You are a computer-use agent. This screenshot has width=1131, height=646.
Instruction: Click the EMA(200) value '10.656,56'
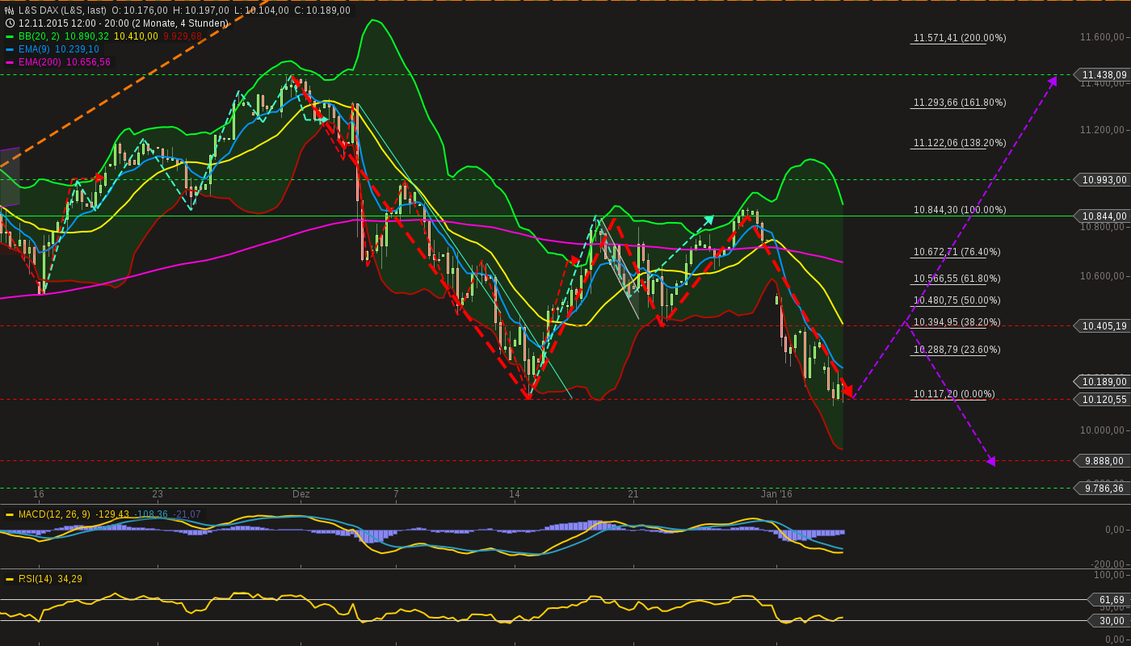coord(89,62)
